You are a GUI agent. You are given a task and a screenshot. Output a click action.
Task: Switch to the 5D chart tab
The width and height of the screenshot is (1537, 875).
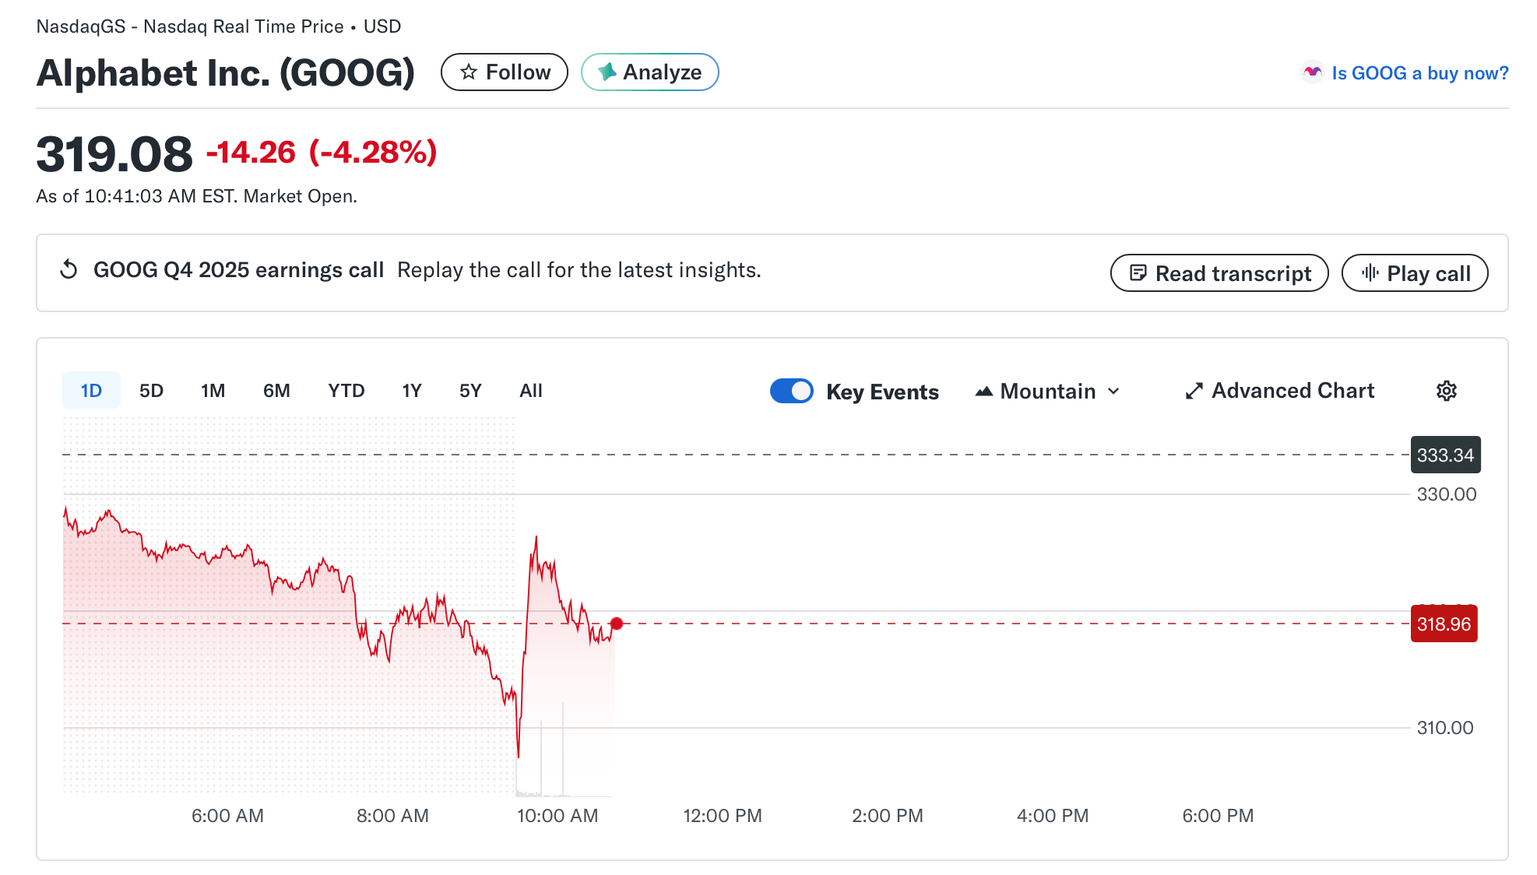152,391
